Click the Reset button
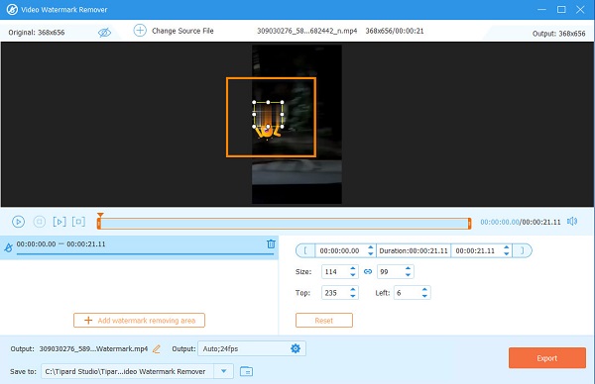Screen dimensions: 595x384 pos(324,321)
